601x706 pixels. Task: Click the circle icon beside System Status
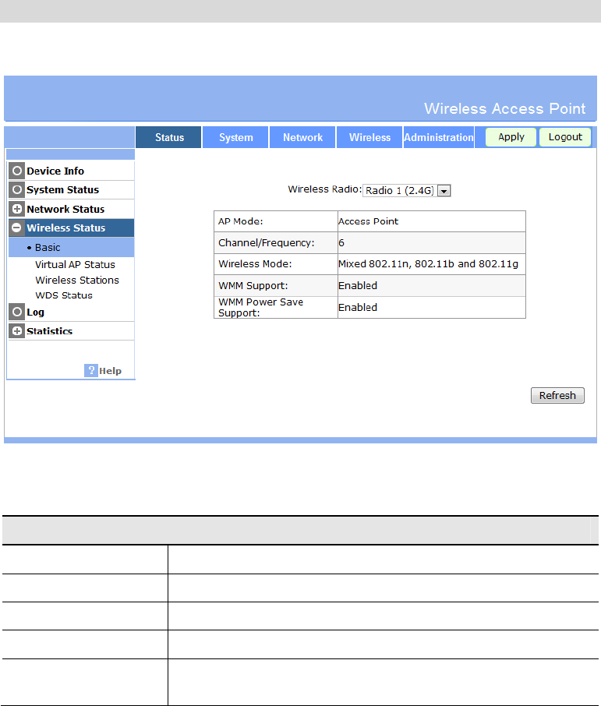tap(17, 189)
